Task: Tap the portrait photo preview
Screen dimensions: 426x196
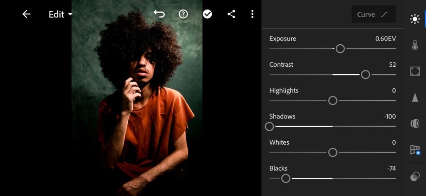Action: pos(137,98)
